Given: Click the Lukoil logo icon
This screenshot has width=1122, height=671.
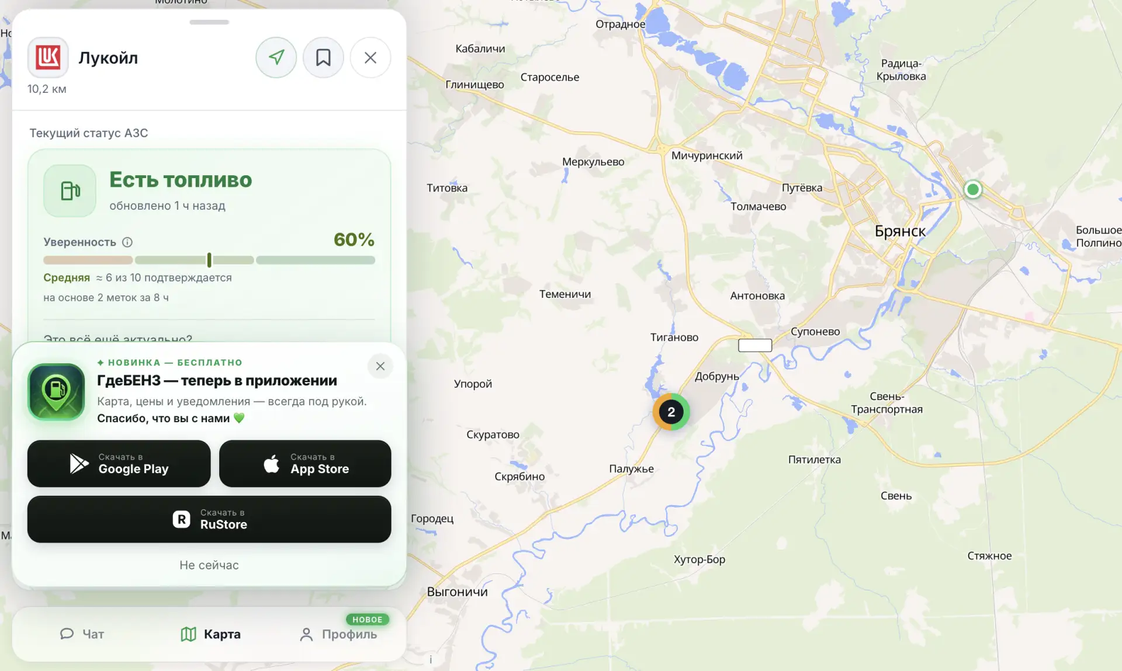Looking at the screenshot, I should click(x=48, y=57).
